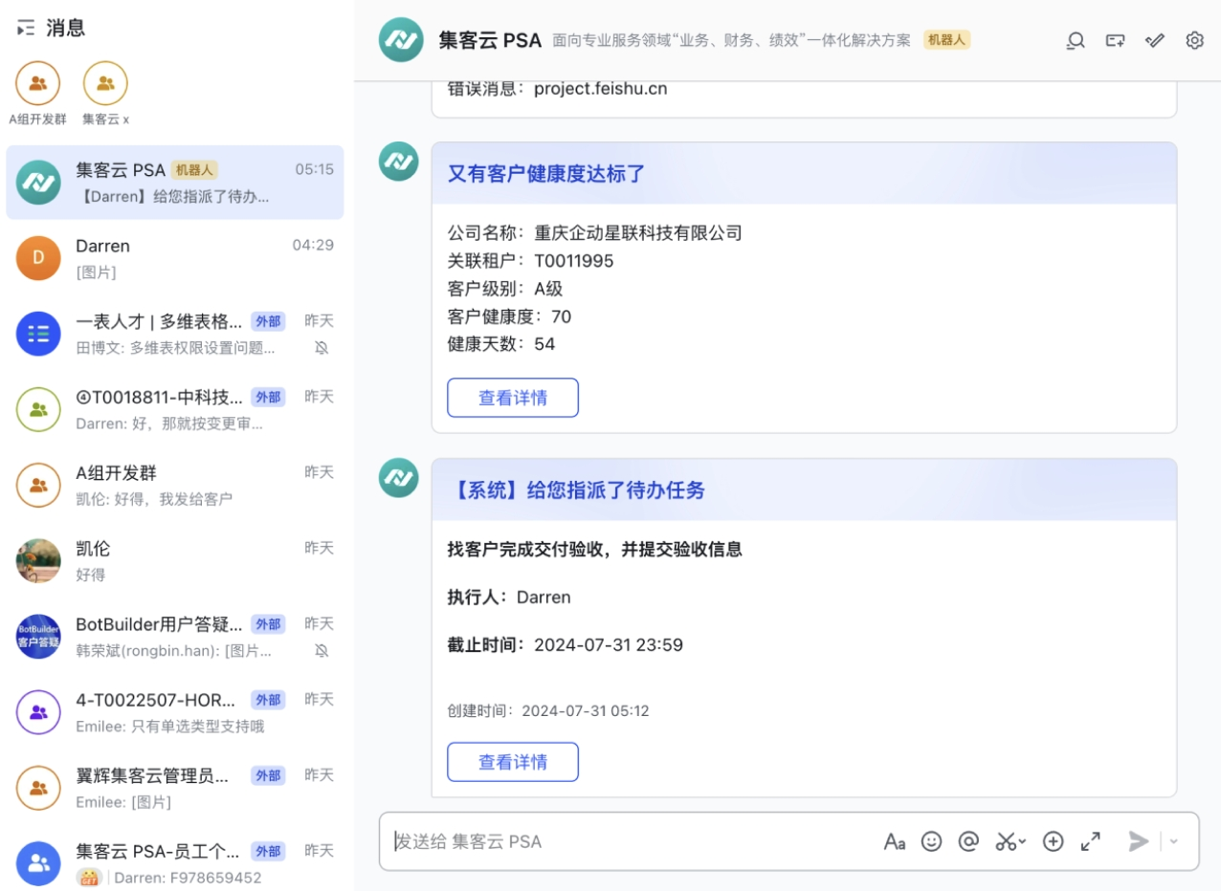Mark messages read with double-check icon
The width and height of the screenshot is (1221, 891).
pyautogui.click(x=1154, y=40)
